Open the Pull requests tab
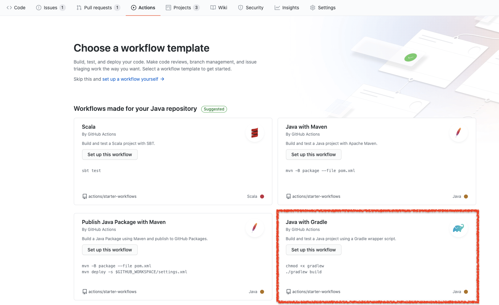 tap(98, 8)
